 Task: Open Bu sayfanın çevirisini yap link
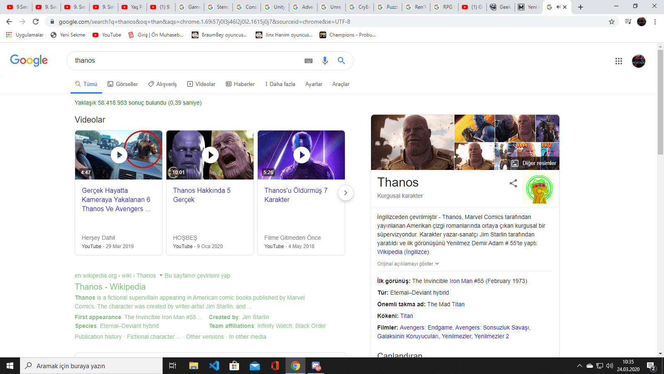198,276
